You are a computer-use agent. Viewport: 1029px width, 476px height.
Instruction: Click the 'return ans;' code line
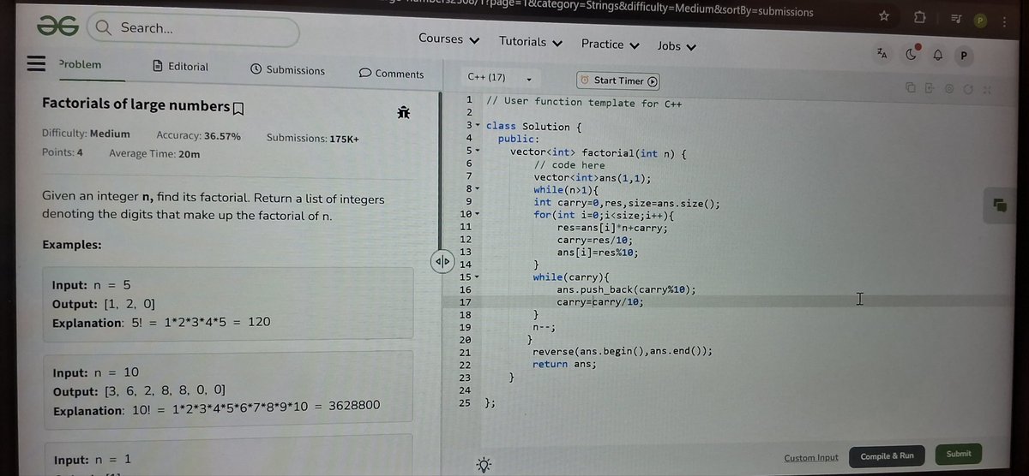(x=564, y=364)
